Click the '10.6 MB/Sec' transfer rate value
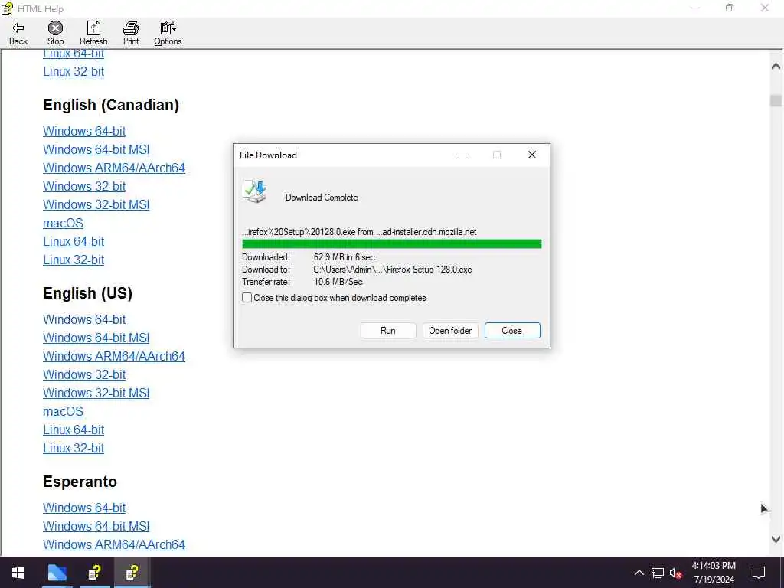The image size is (784, 588). 338,282
